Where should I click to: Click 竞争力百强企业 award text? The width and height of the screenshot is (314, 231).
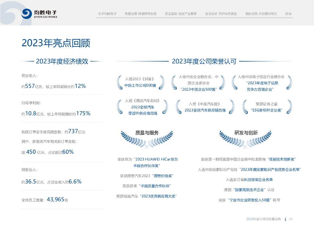click(x=260, y=89)
